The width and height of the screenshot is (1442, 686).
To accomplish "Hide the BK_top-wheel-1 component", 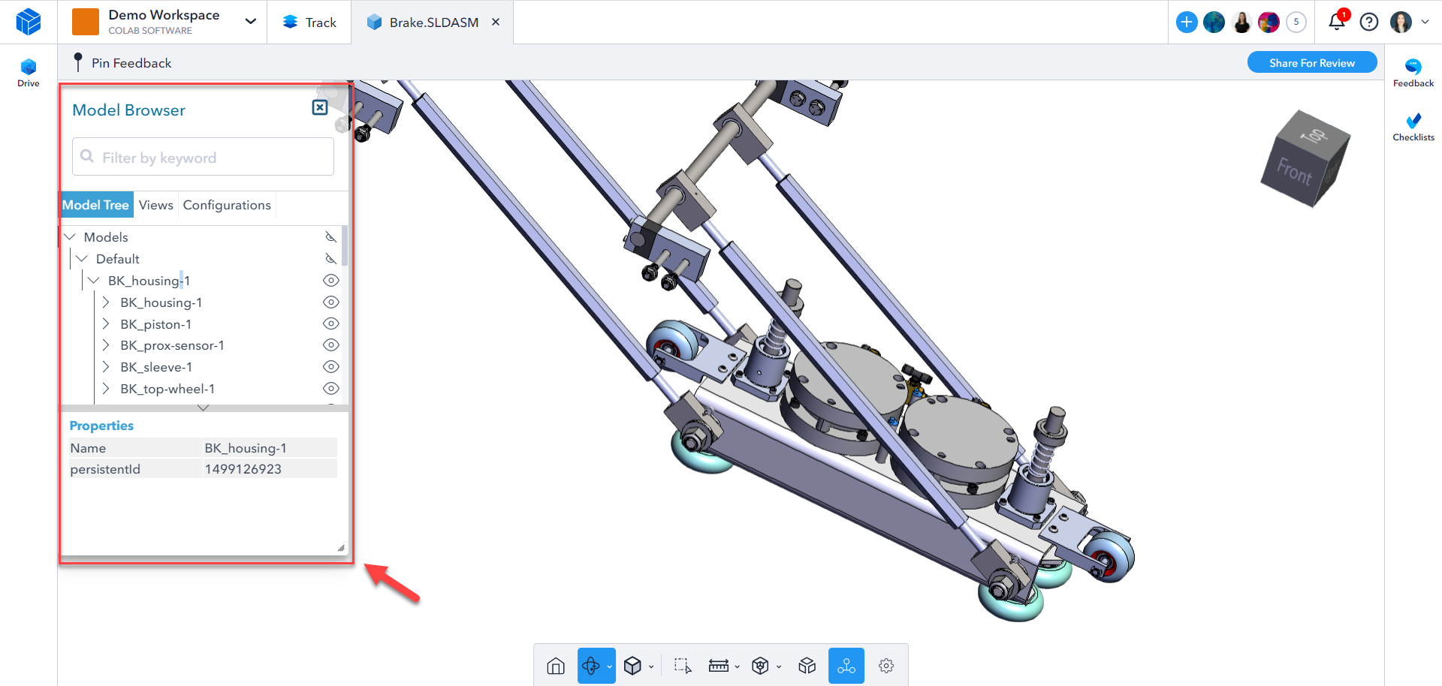I will pos(331,388).
